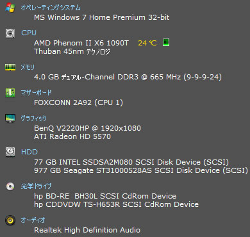The width and height of the screenshot is (250, 237).
Task: Click the 24 °C CPU temperature reading
Action: [x=147, y=43]
